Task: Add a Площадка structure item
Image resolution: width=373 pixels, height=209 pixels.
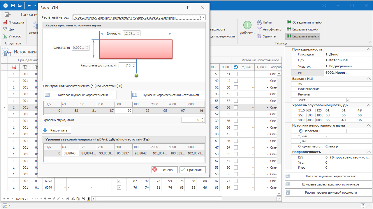Action: tap(13, 22)
